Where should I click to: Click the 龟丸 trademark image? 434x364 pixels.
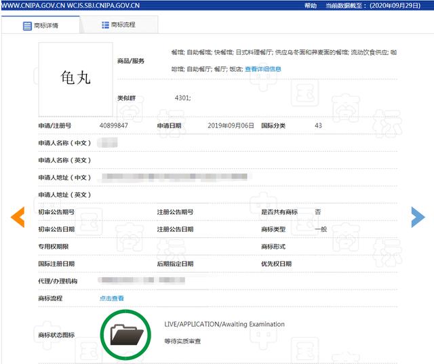75,79
